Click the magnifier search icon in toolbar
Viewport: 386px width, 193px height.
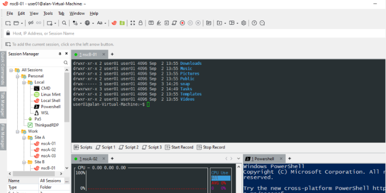(x=64, y=23)
